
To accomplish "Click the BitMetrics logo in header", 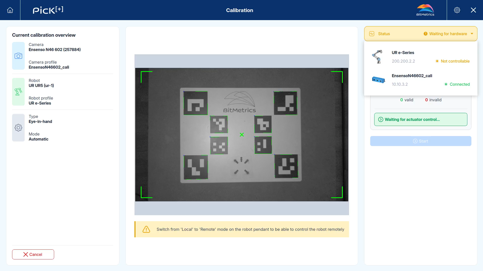I will click(425, 10).
